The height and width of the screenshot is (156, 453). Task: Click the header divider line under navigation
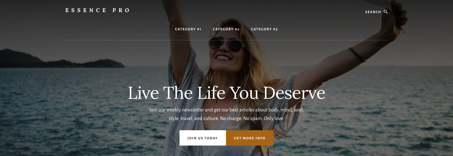(226, 40)
